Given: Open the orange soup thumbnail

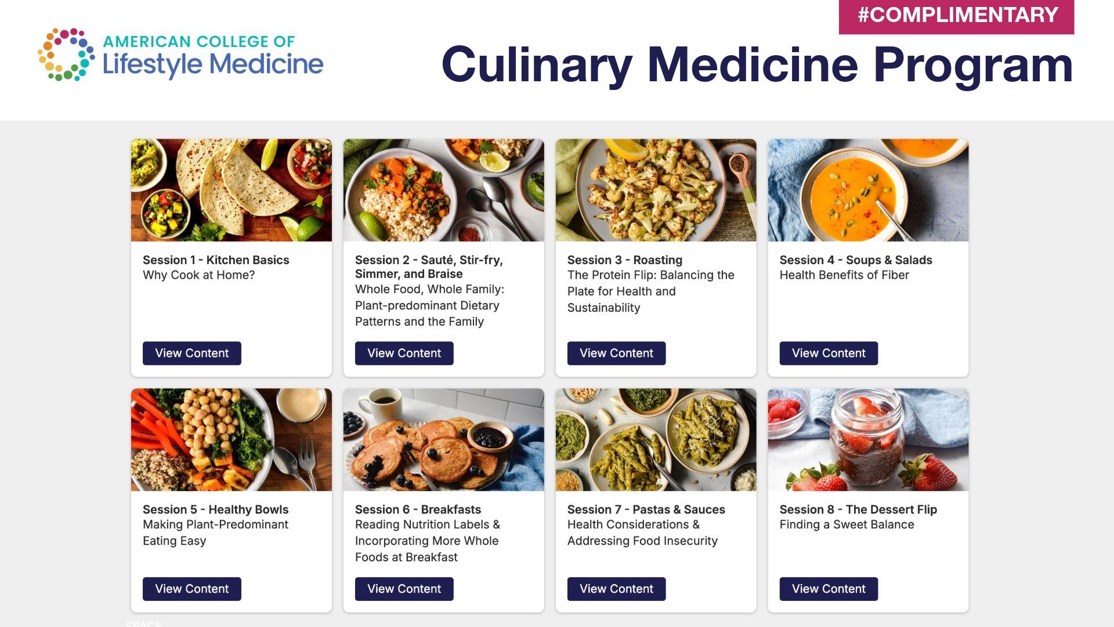Looking at the screenshot, I should [x=868, y=190].
